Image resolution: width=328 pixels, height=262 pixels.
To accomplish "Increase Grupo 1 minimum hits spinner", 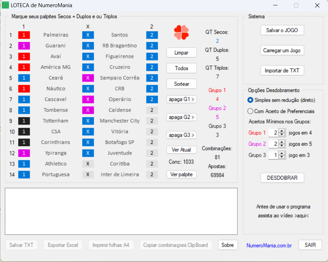I will tap(282, 131).
